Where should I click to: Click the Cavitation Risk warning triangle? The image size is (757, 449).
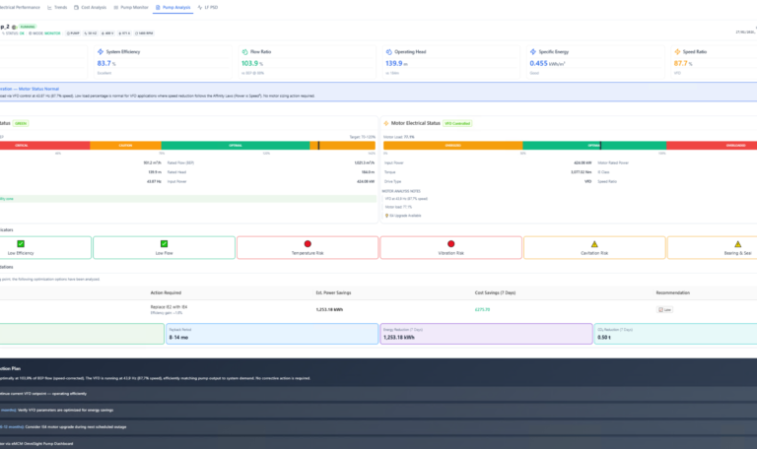(x=594, y=244)
